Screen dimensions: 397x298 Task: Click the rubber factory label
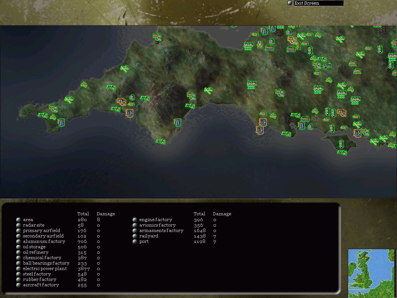40,279
